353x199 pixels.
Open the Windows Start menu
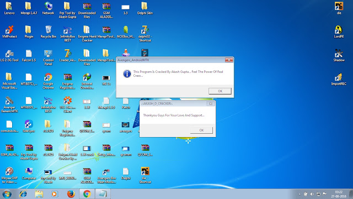pos(7,194)
